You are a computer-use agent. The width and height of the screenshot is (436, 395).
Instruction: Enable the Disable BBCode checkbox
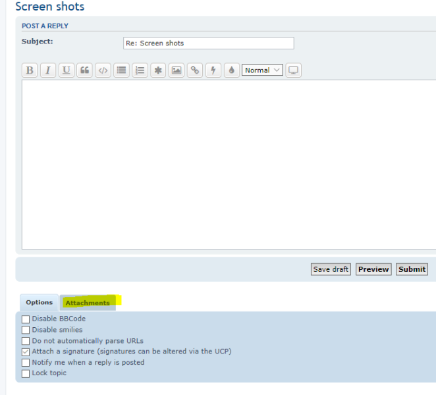click(26, 319)
